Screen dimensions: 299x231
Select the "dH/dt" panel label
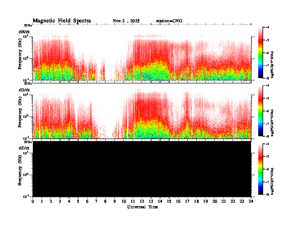pos(24,32)
